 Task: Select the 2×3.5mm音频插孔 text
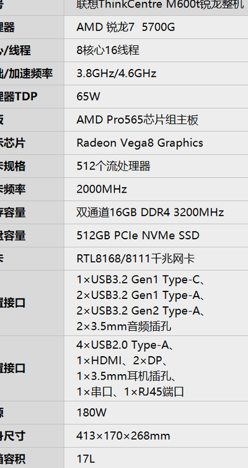pos(124,326)
